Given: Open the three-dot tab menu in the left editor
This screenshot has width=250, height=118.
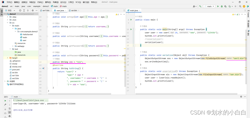Looking at the screenshot, I should tap(124, 10).
